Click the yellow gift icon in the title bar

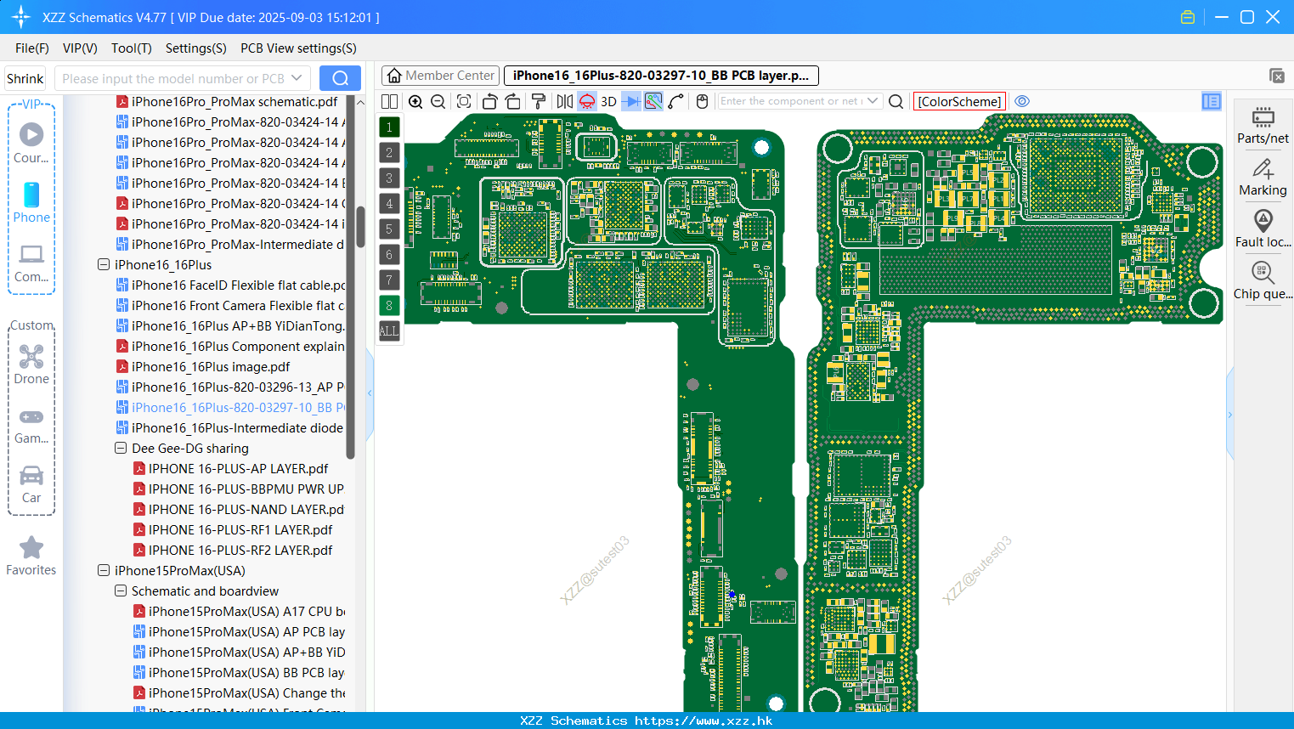(1188, 17)
